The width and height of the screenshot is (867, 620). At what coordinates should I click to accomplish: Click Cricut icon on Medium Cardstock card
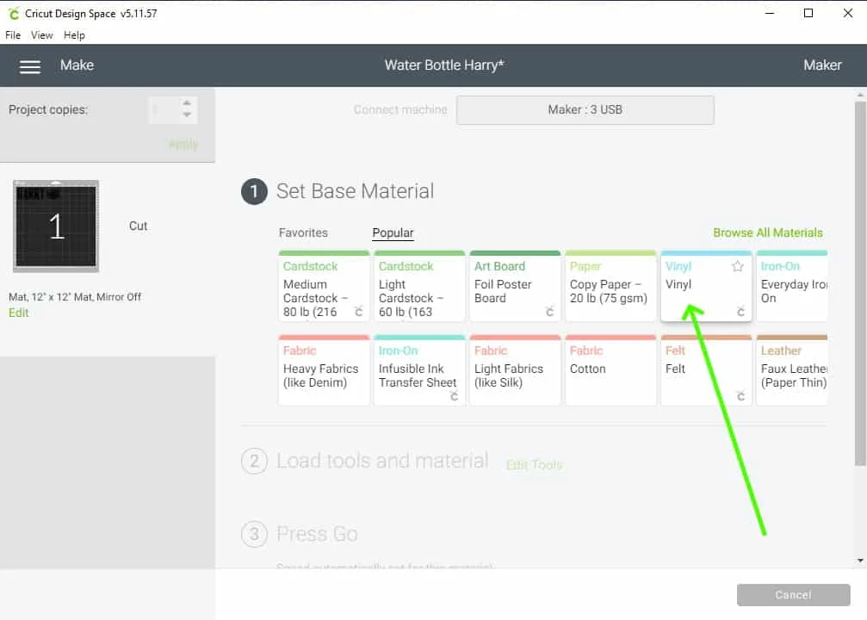[358, 312]
